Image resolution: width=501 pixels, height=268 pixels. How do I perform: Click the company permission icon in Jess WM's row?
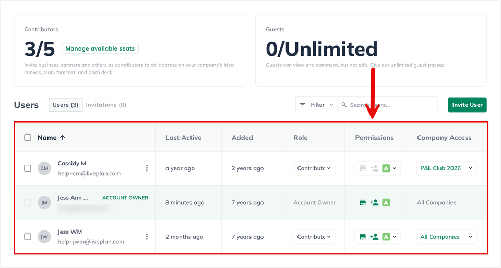click(363, 236)
